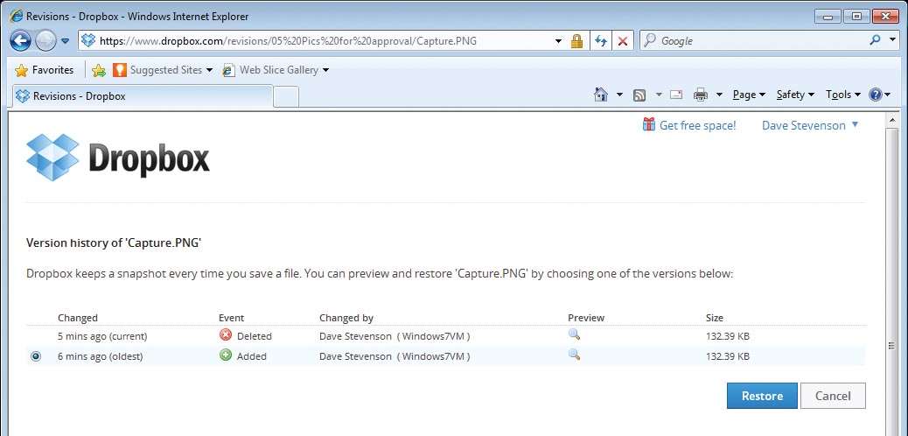Image resolution: width=908 pixels, height=436 pixels.
Task: Expand the Print options dropdown arrow
Action: pos(719,95)
